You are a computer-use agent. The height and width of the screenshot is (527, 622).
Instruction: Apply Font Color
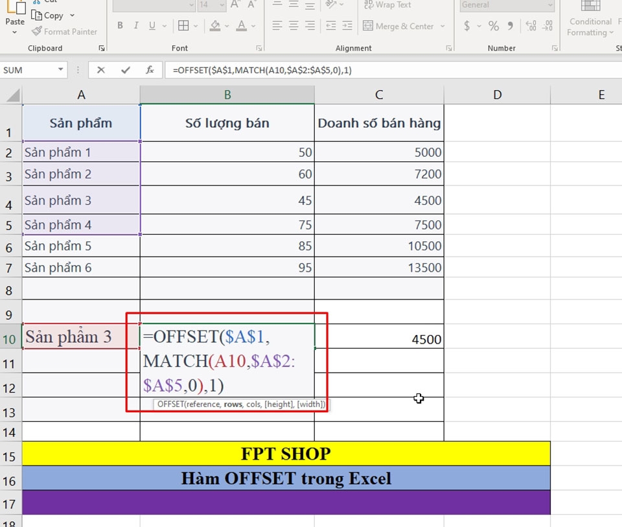click(241, 26)
